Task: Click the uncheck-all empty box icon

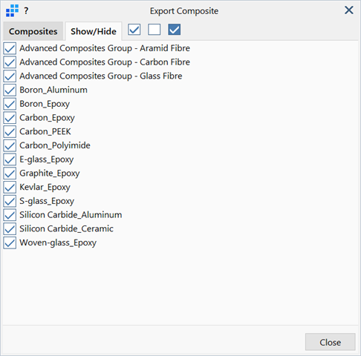Action: tap(154, 30)
